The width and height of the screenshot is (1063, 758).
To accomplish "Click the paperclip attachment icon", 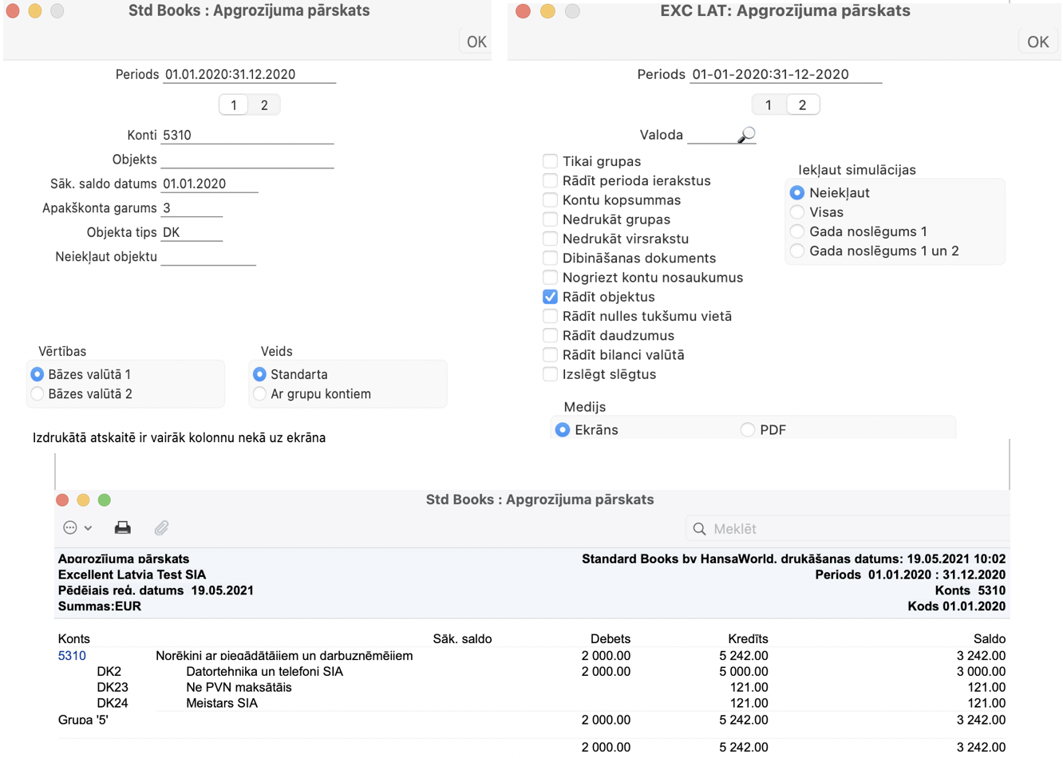I will click(162, 528).
